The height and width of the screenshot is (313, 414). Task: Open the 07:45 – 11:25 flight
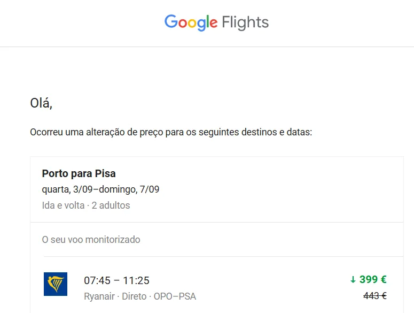[116, 280]
